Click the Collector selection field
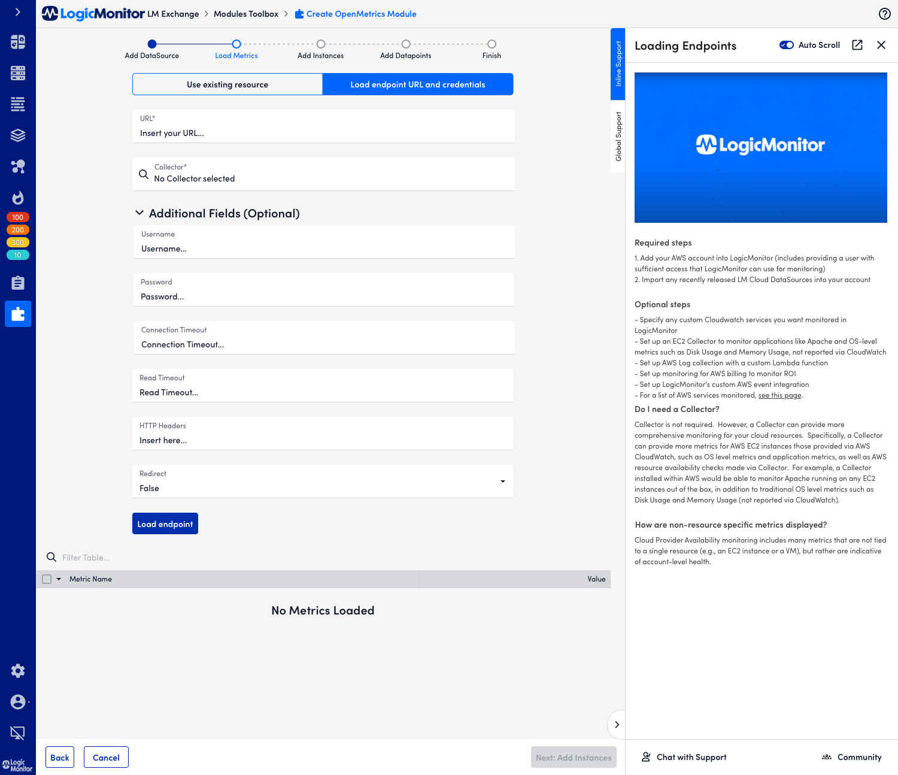The width and height of the screenshot is (898, 775). point(323,174)
